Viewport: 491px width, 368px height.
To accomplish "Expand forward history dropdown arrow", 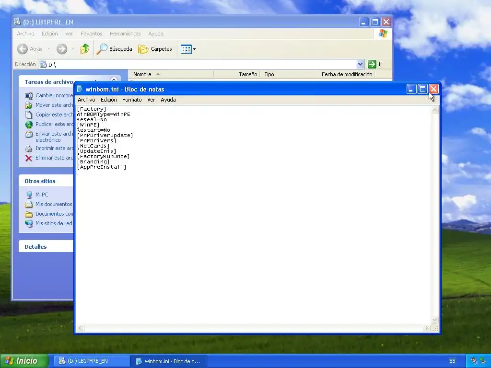I will coord(73,49).
